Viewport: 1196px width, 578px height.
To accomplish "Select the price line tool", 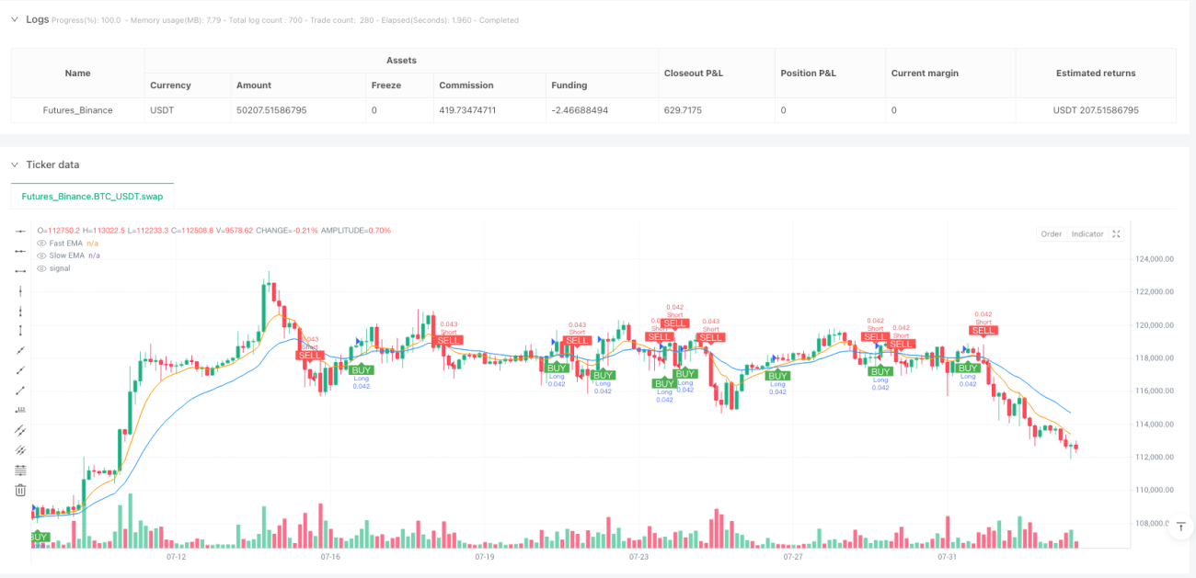I will tap(20, 410).
